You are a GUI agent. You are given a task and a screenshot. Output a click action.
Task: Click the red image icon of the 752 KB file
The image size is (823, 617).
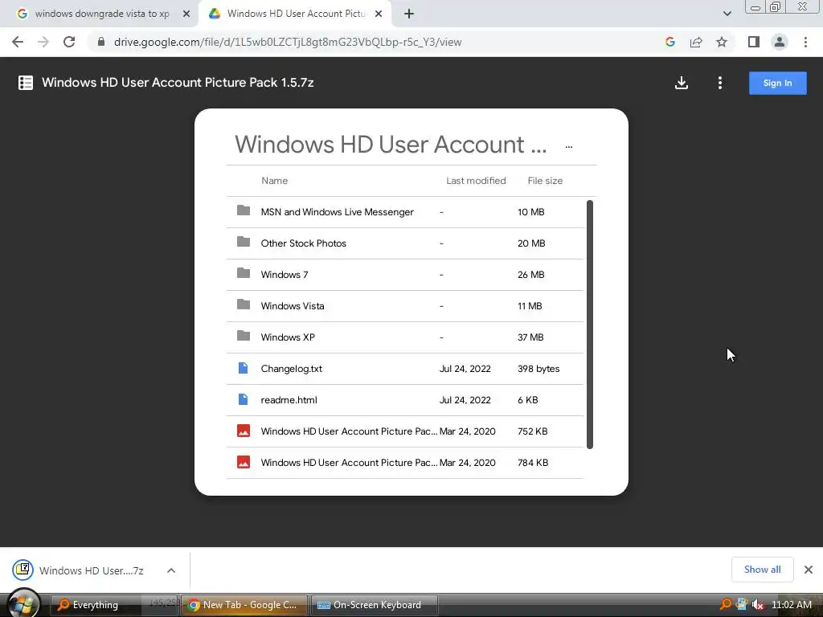tap(243, 431)
